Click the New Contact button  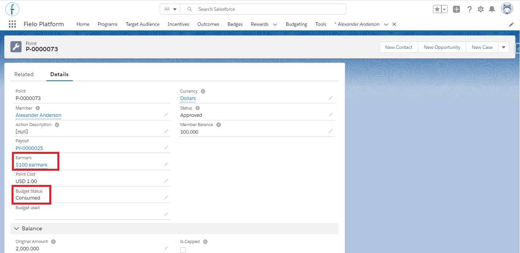(399, 47)
